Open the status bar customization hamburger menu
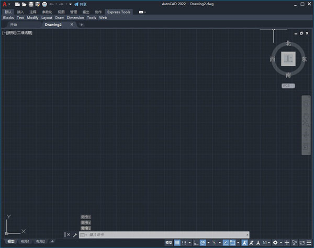 (309, 243)
